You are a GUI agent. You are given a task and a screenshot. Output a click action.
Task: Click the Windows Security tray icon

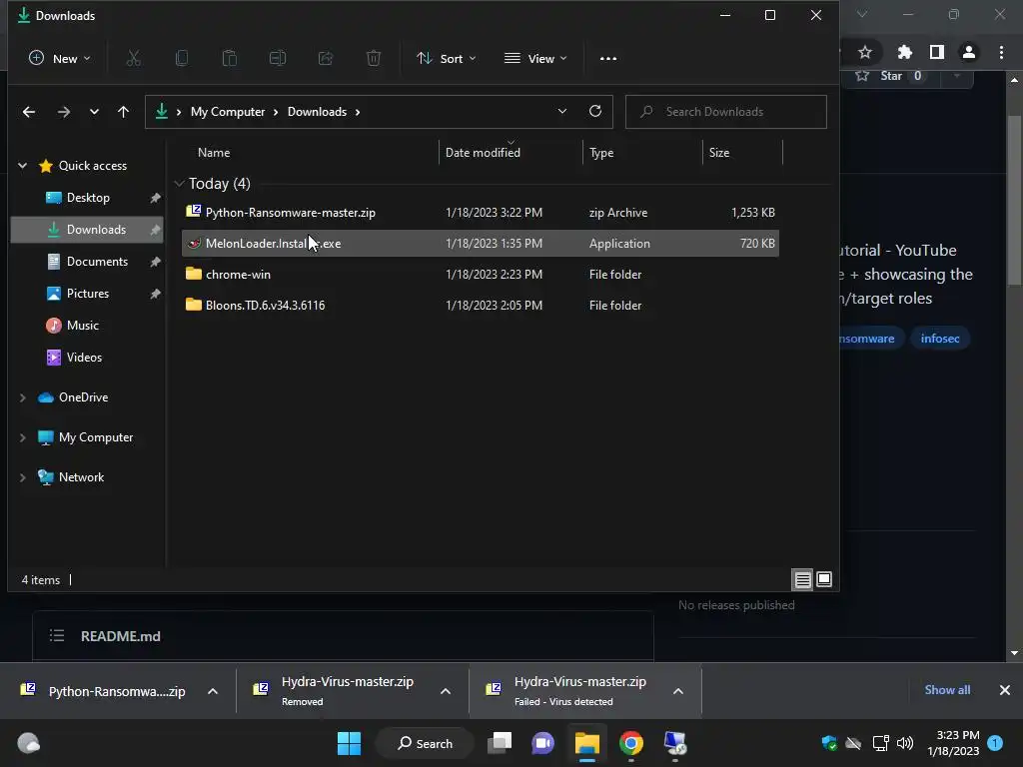pos(829,743)
